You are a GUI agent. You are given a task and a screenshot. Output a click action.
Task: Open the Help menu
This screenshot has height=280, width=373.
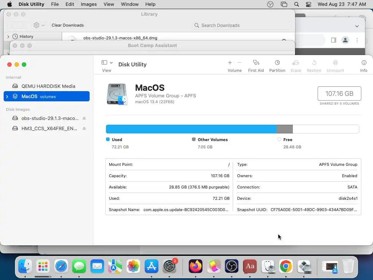click(150, 4)
